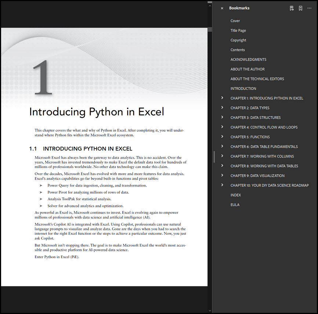Jump to the INTRODUCTION bookmark
318x314 pixels.
click(243, 89)
